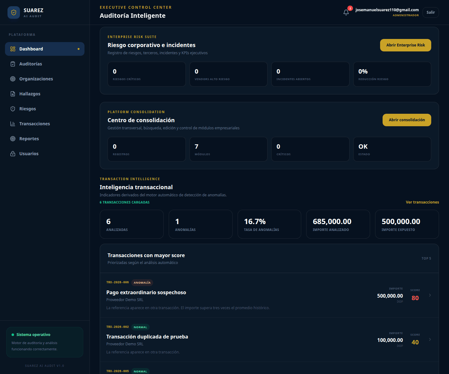The height and width of the screenshot is (374, 449).
Task: Click the user email josemanuelsuarez110@gmail.com
Action: tap(387, 10)
